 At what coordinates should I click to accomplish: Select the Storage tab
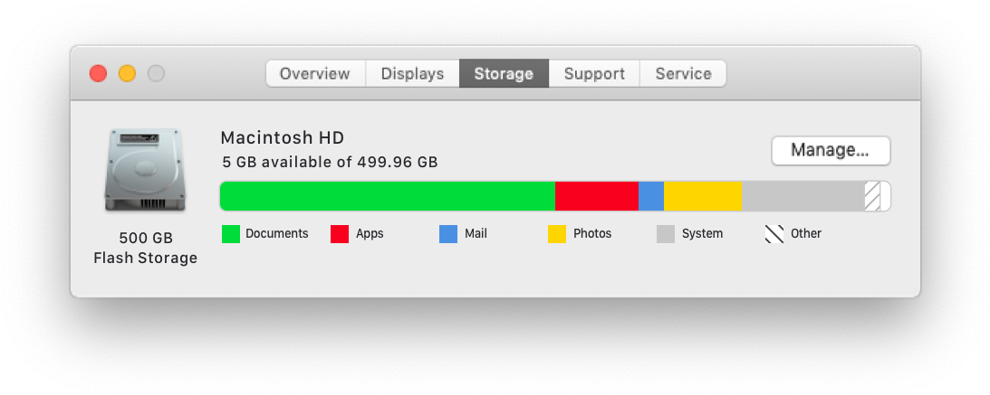pyautogui.click(x=504, y=74)
